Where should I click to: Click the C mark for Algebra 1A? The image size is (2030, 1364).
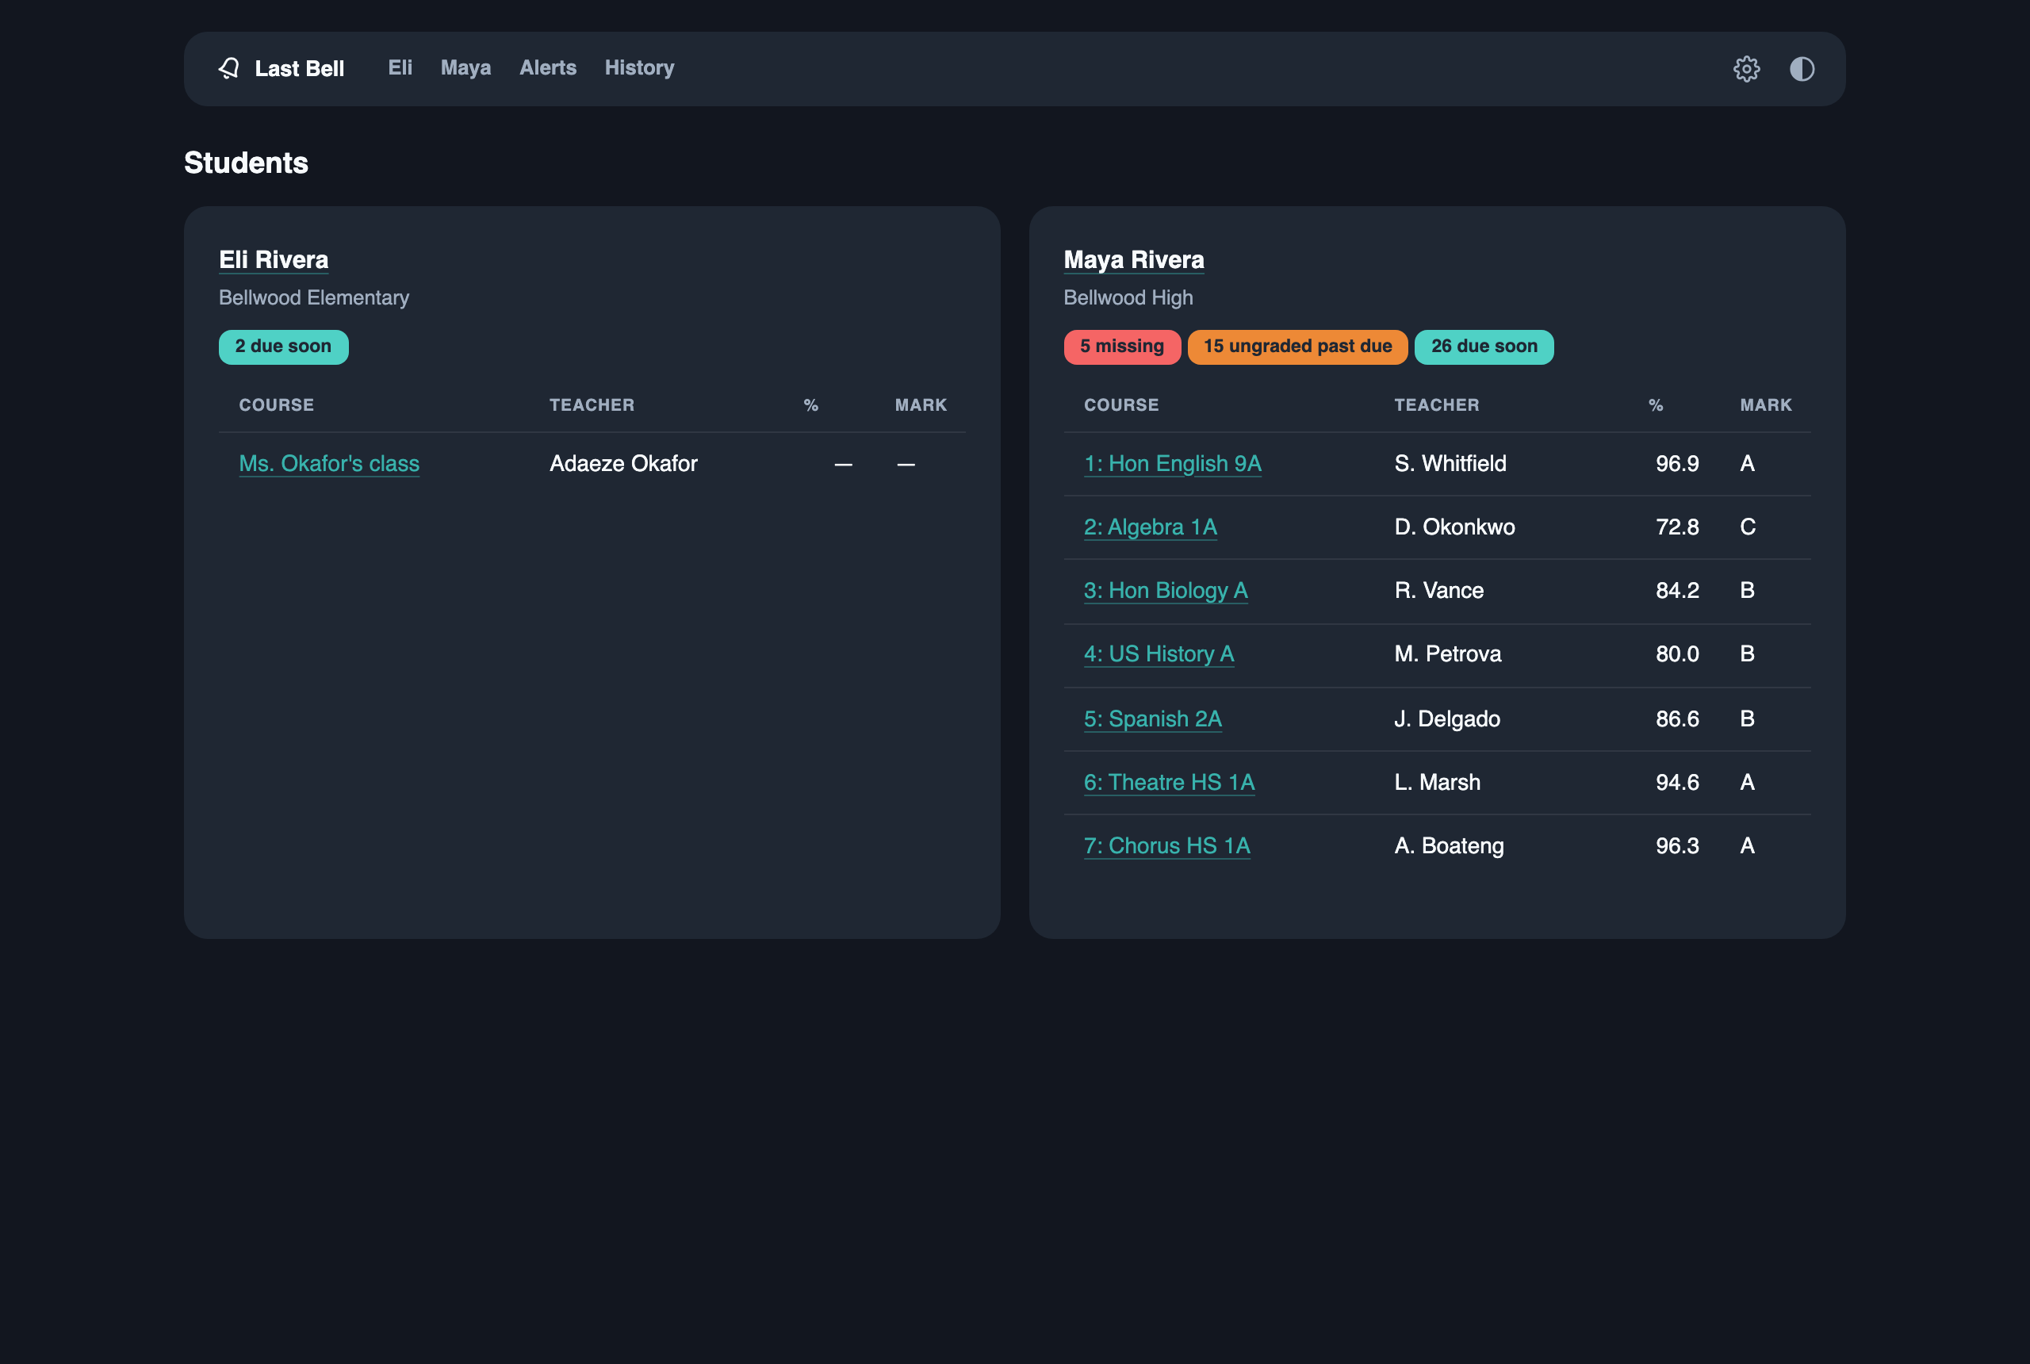(1748, 527)
